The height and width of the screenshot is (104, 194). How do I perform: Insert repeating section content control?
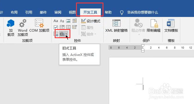pyautogui.click(x=56, y=34)
